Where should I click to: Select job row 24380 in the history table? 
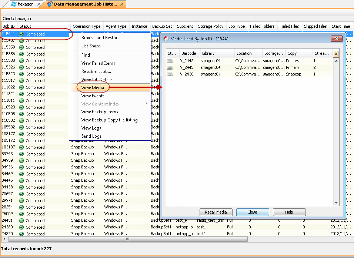[x=8, y=227]
